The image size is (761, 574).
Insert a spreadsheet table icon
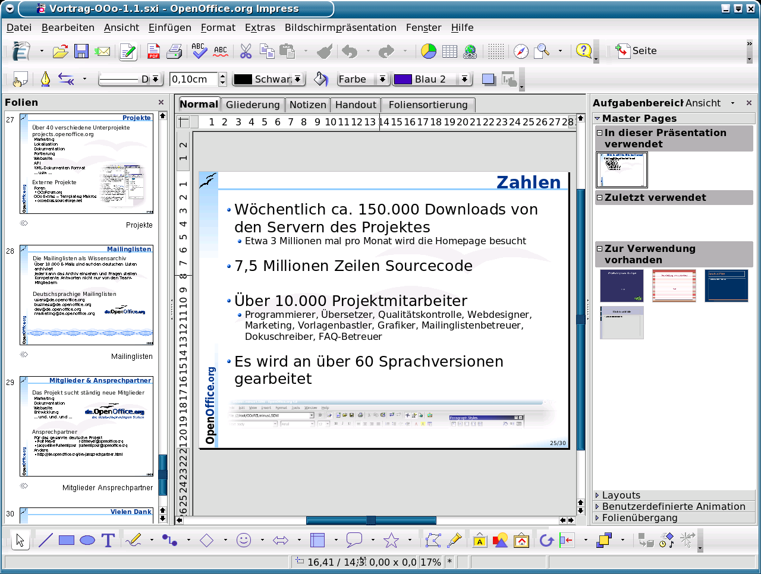[450, 52]
